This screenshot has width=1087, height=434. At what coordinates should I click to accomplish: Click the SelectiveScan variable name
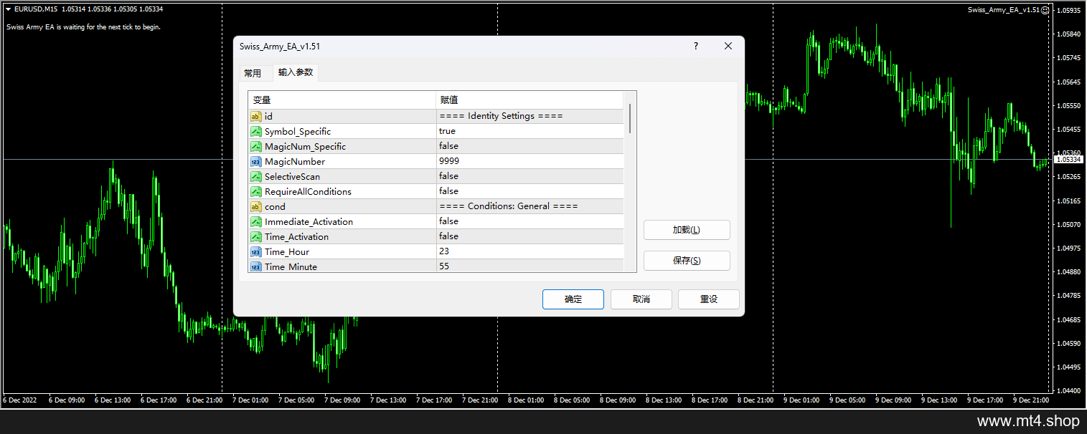(x=293, y=177)
